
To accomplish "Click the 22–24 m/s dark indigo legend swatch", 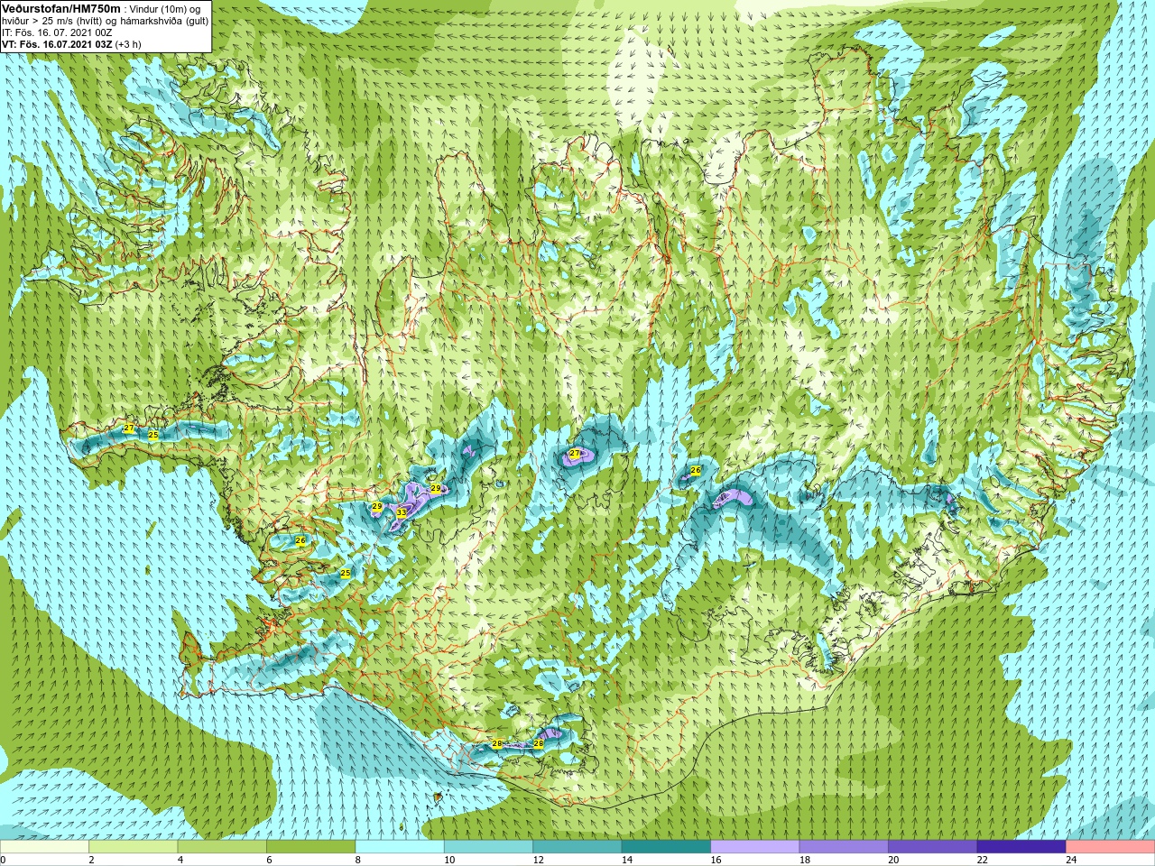I will [1021, 847].
